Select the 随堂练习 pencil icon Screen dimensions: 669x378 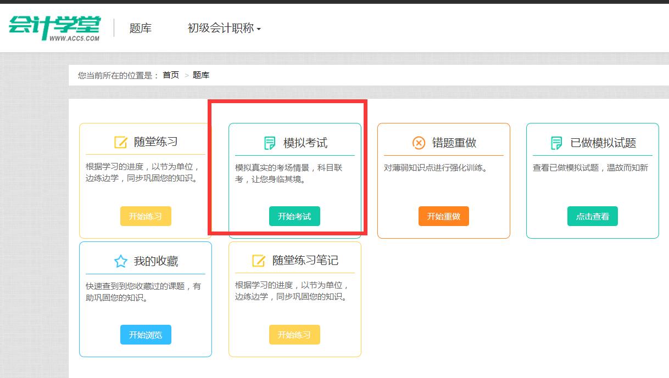coord(121,142)
